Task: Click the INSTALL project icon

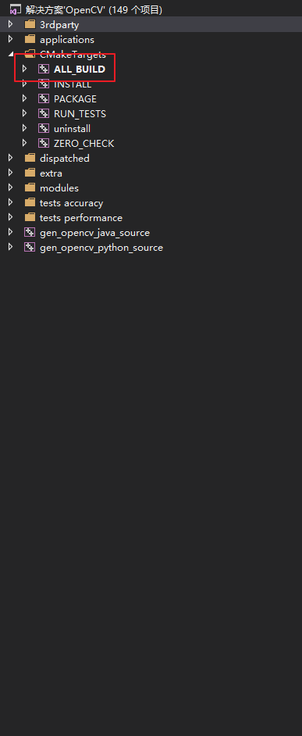Action: click(43, 84)
